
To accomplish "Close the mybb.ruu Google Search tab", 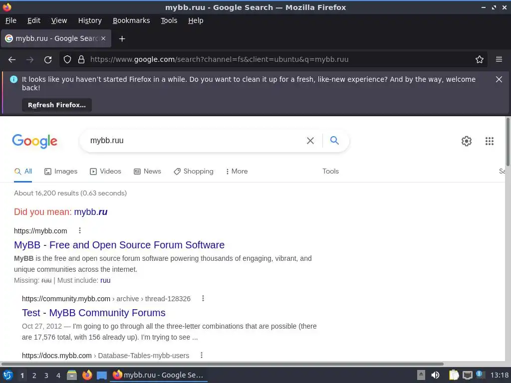I will pos(103,38).
